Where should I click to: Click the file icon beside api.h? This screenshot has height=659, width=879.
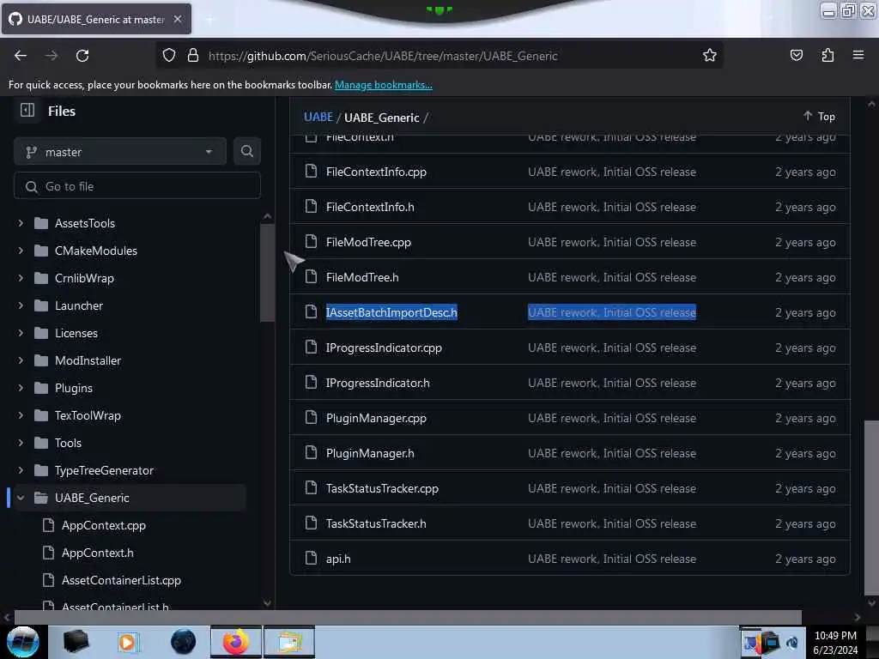[x=311, y=558]
